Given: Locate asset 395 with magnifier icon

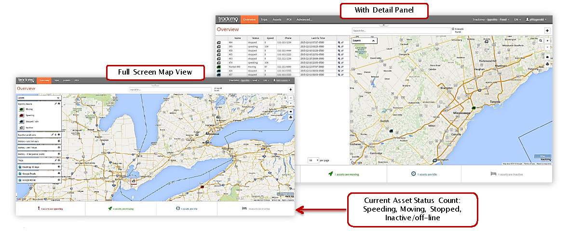Looking at the screenshot, I should tap(339, 47).
